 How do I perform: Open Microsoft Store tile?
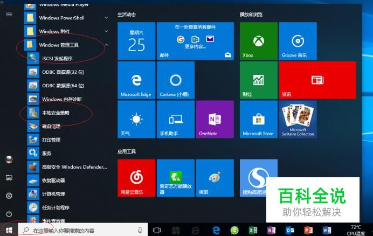pos(259,119)
